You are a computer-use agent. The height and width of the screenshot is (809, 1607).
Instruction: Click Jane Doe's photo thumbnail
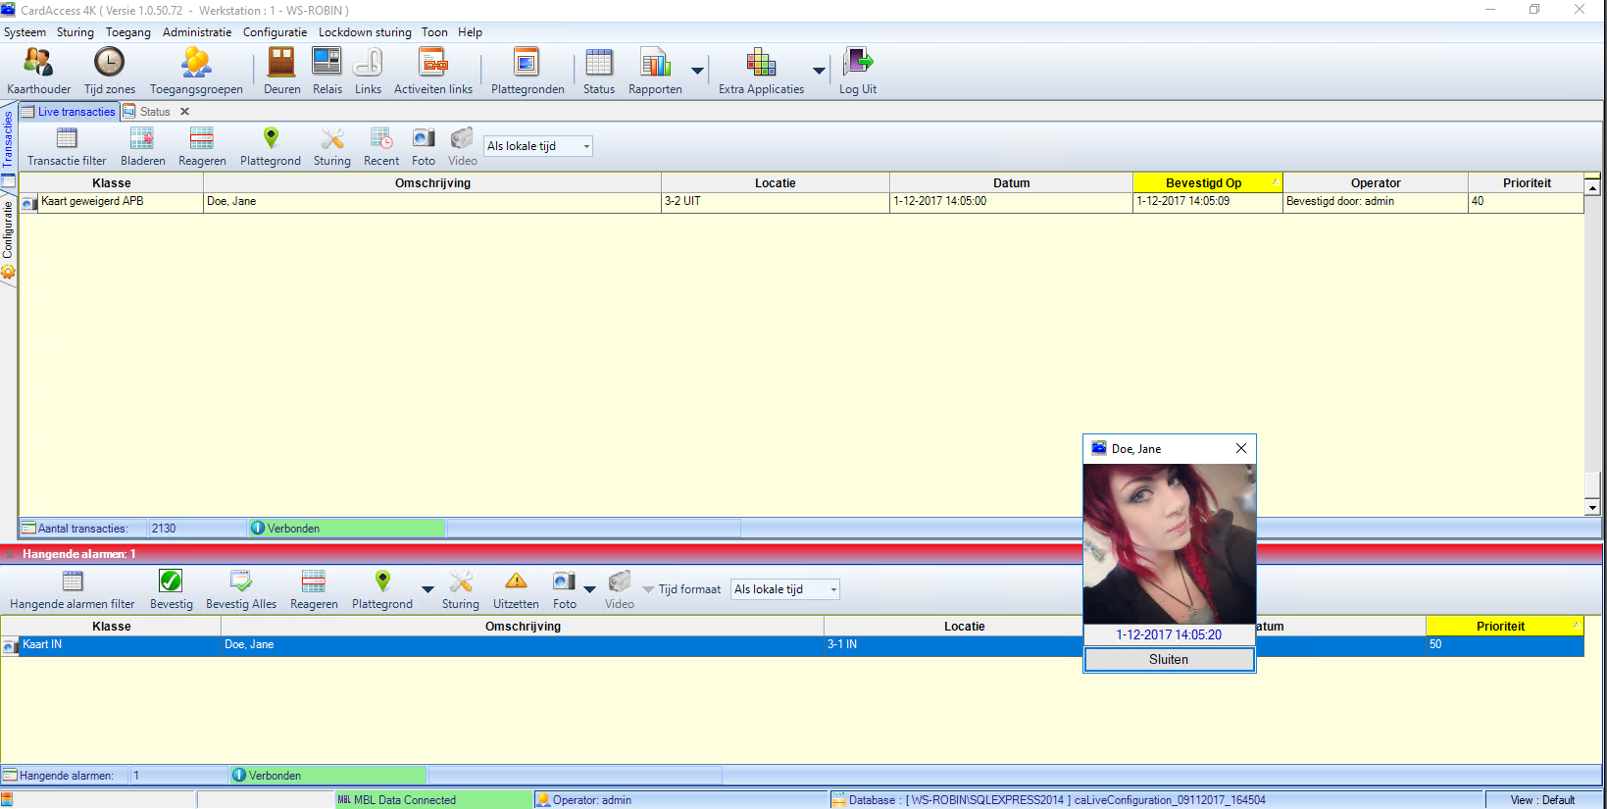[1169, 543]
